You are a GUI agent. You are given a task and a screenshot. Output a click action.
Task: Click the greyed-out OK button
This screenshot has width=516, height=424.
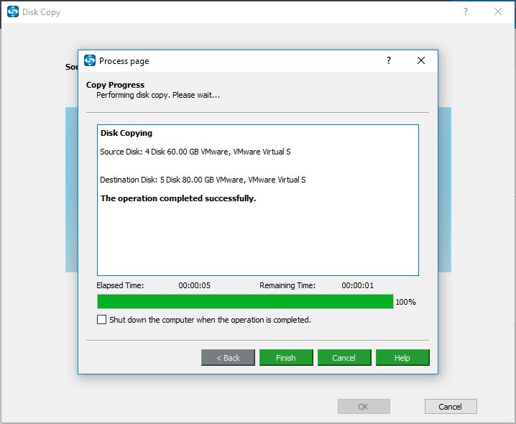pos(364,407)
